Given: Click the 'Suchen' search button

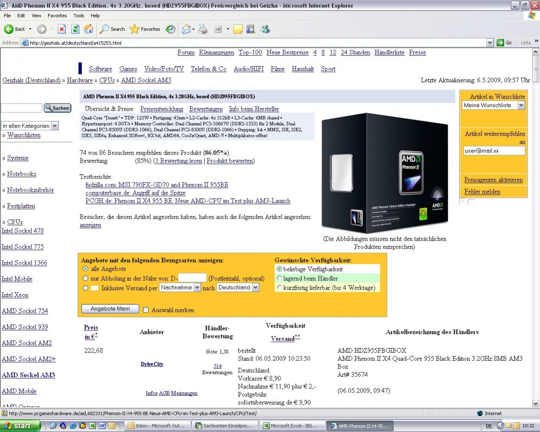Looking at the screenshot, I should point(57,108).
